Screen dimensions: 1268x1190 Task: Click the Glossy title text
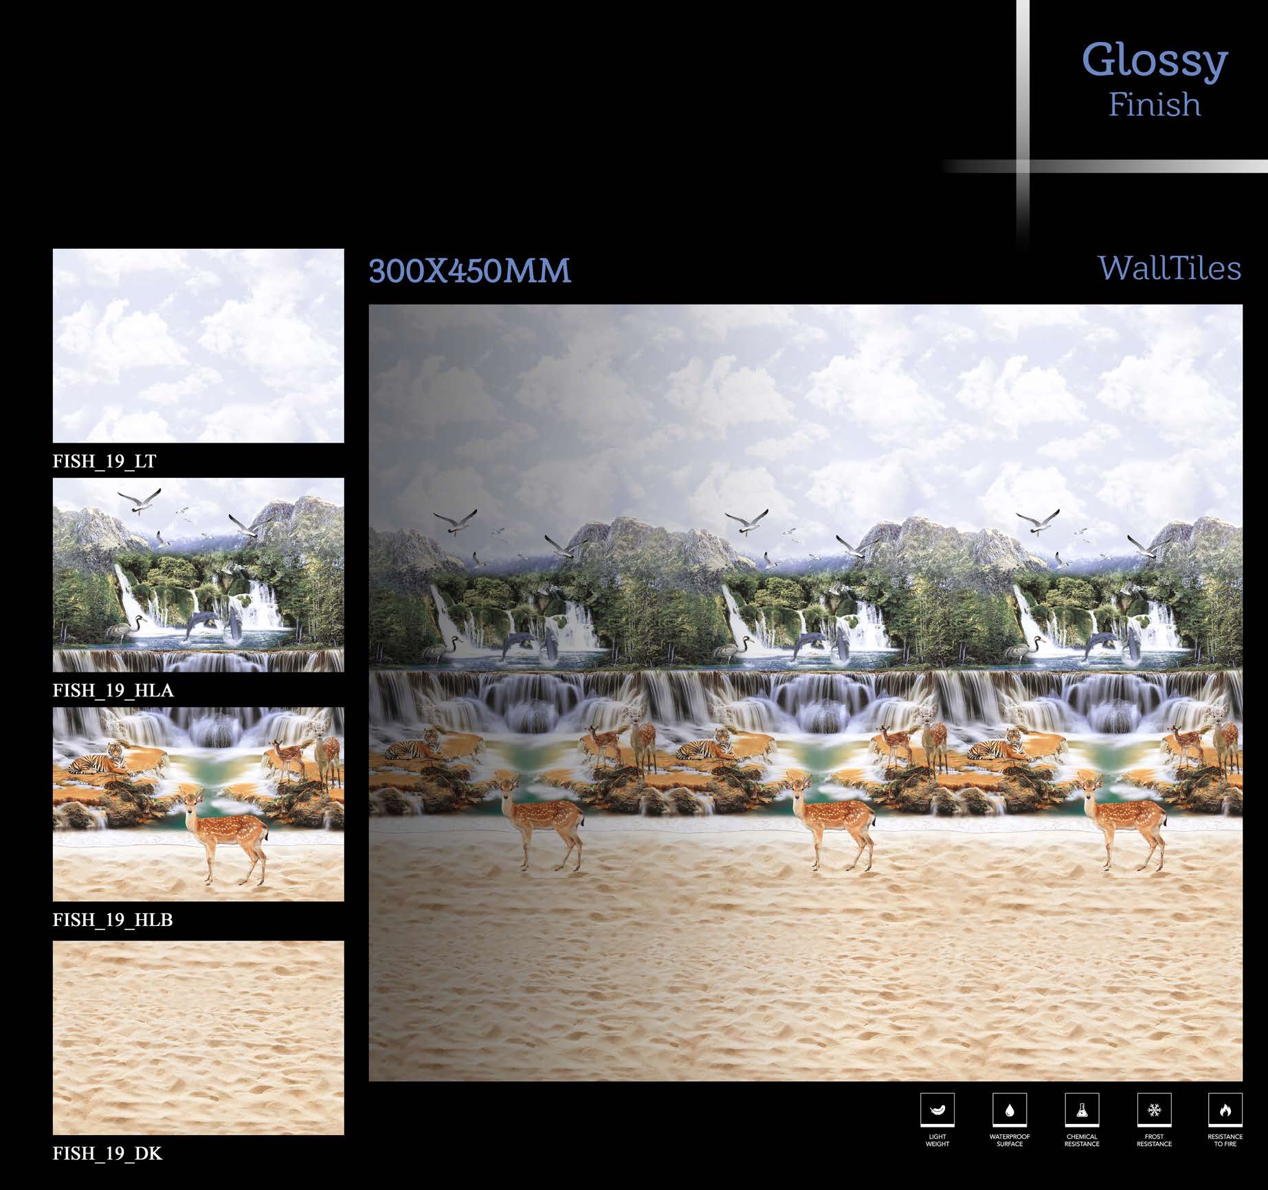coord(1155,62)
